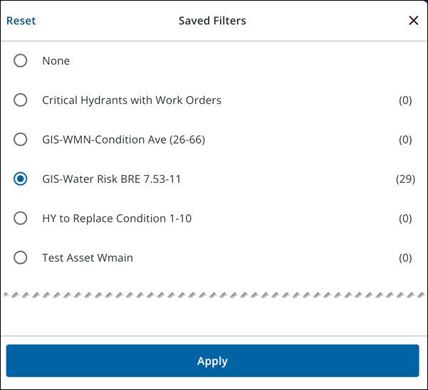Click the "None" filter label

pos(56,61)
